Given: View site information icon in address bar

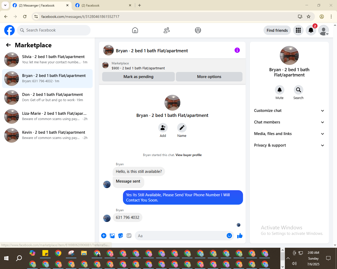Looking at the screenshot, I should (36, 17).
